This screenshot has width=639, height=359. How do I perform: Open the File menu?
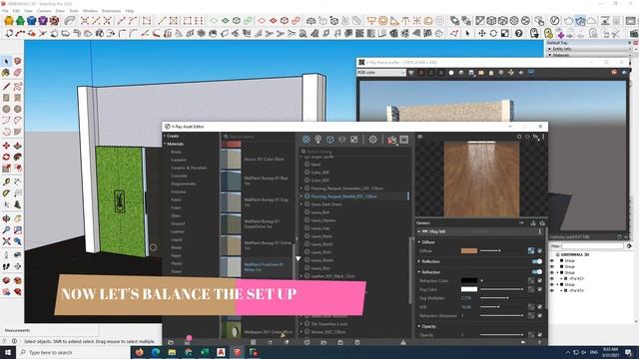[x=5, y=11]
